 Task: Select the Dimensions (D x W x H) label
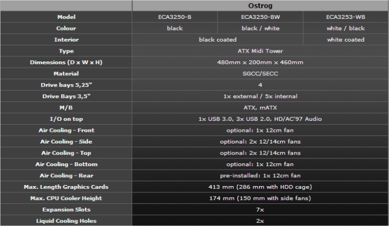(66, 62)
